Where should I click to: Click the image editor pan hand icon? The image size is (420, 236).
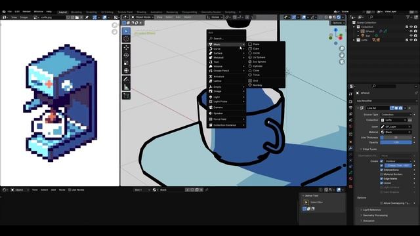point(115,32)
